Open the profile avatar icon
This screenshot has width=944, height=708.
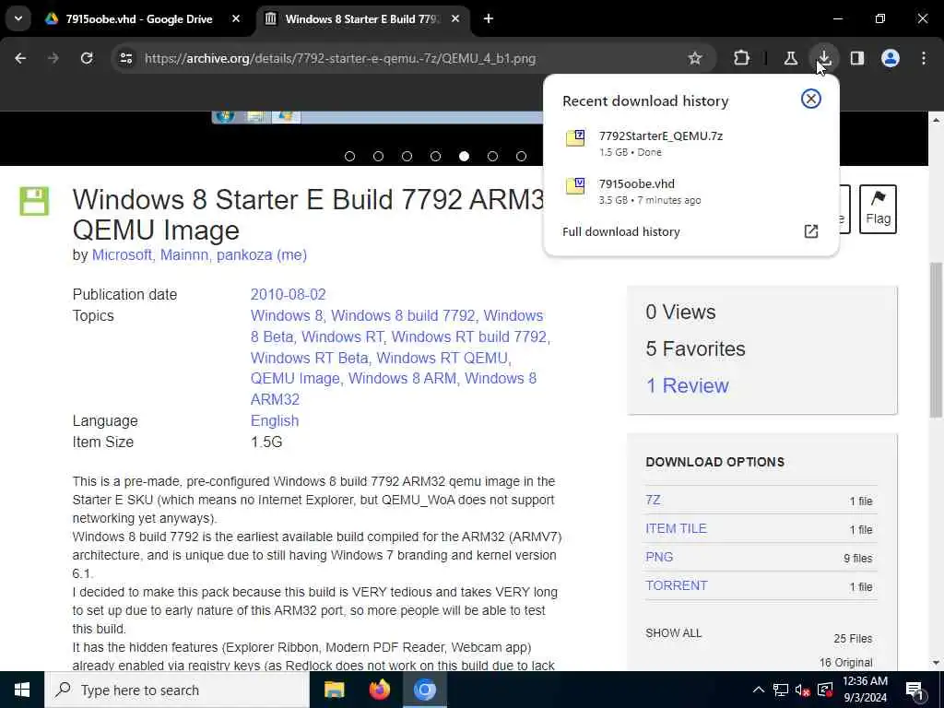(890, 58)
